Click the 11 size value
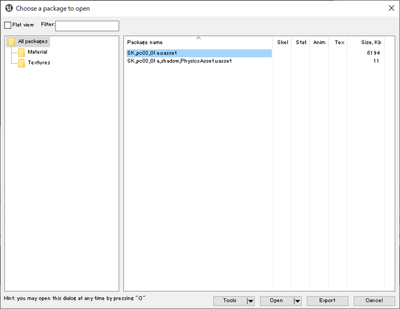 (376, 61)
